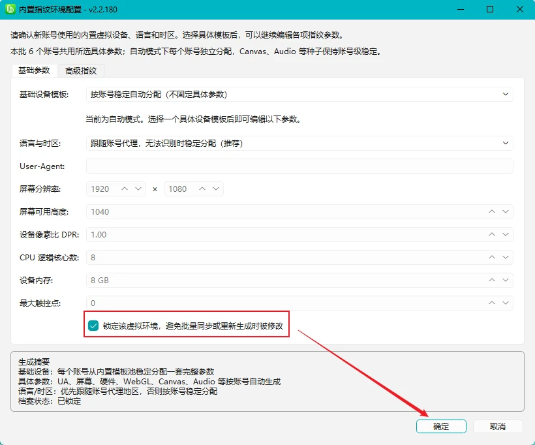Click the green app logo in title bar
535x445 pixels.
pyautogui.click(x=10, y=9)
